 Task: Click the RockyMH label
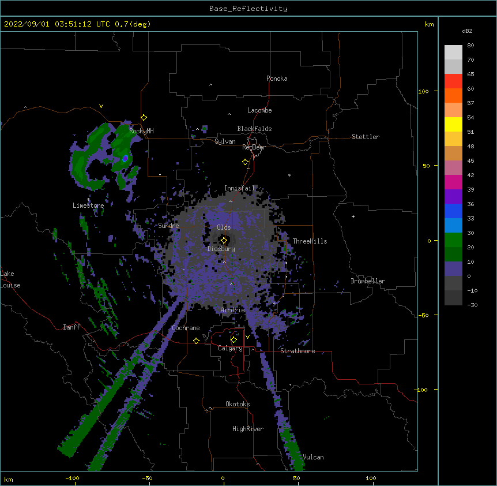click(x=141, y=130)
